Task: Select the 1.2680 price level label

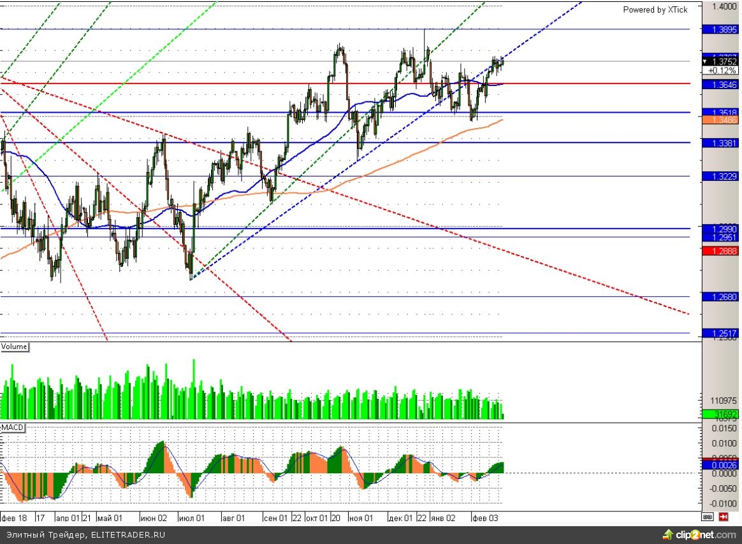Action: point(720,297)
